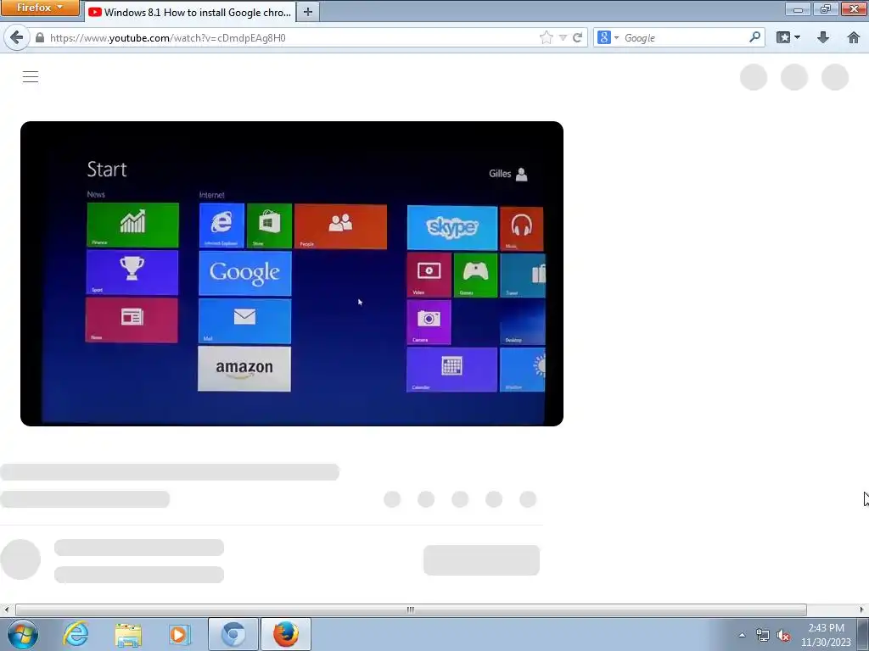
Task: Click the Mail tile in video
Action: tap(244, 321)
